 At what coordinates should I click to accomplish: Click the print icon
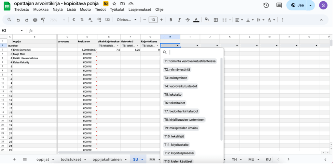[35, 20]
